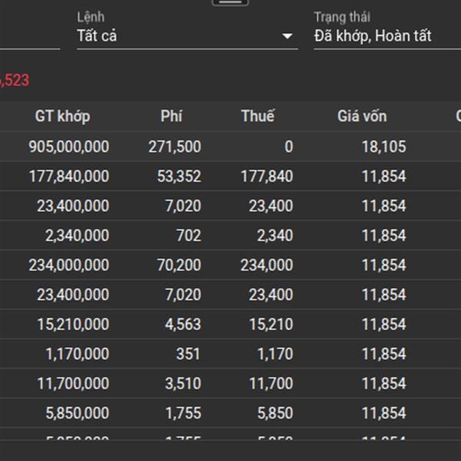Expand the Trạng thái status filter
This screenshot has height=461, width=461.
[384, 36]
